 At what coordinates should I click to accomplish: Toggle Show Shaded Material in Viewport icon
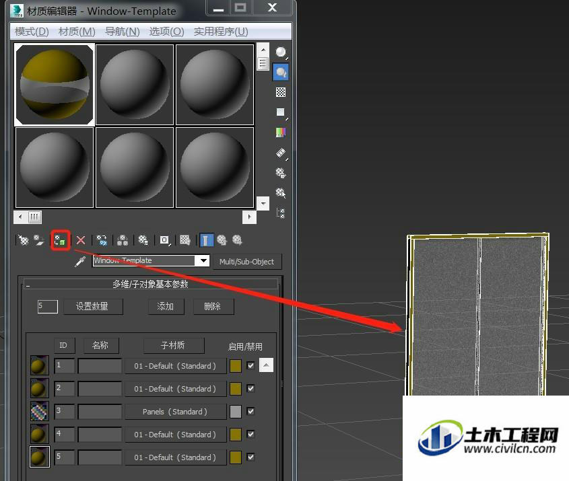coord(185,240)
